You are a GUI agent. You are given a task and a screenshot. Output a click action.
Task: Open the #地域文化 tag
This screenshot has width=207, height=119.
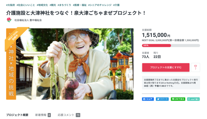[x=42, y=5]
